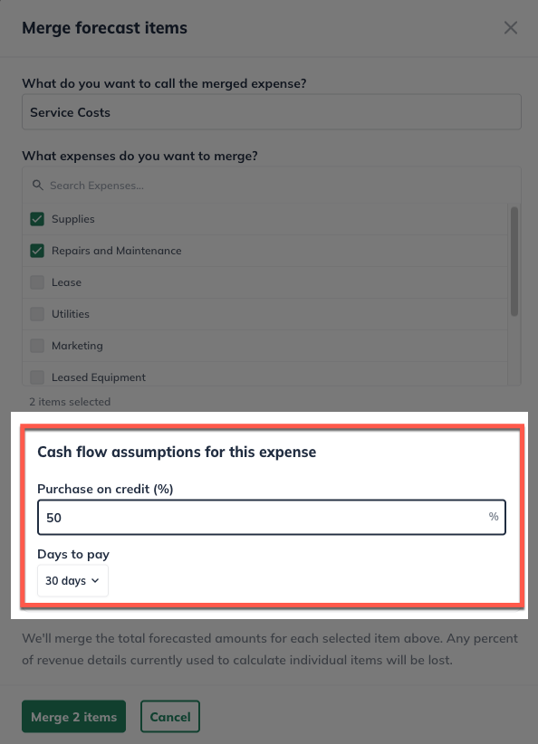Uncheck the Supplies expense
The height and width of the screenshot is (744, 538).
click(x=38, y=219)
